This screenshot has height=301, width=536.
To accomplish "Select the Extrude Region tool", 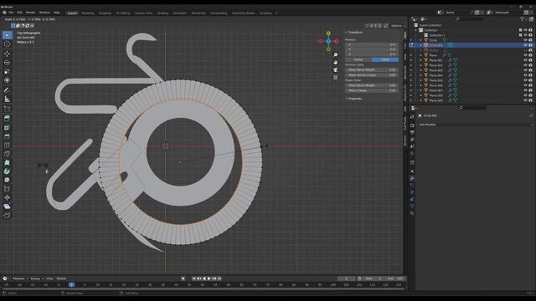I will click(7, 118).
